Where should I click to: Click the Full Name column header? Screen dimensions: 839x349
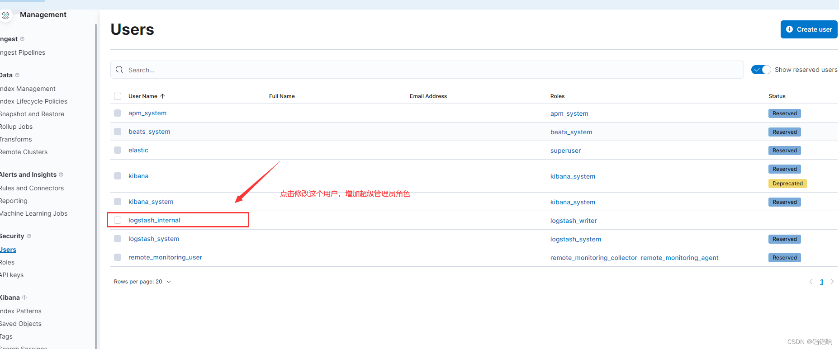tap(282, 96)
